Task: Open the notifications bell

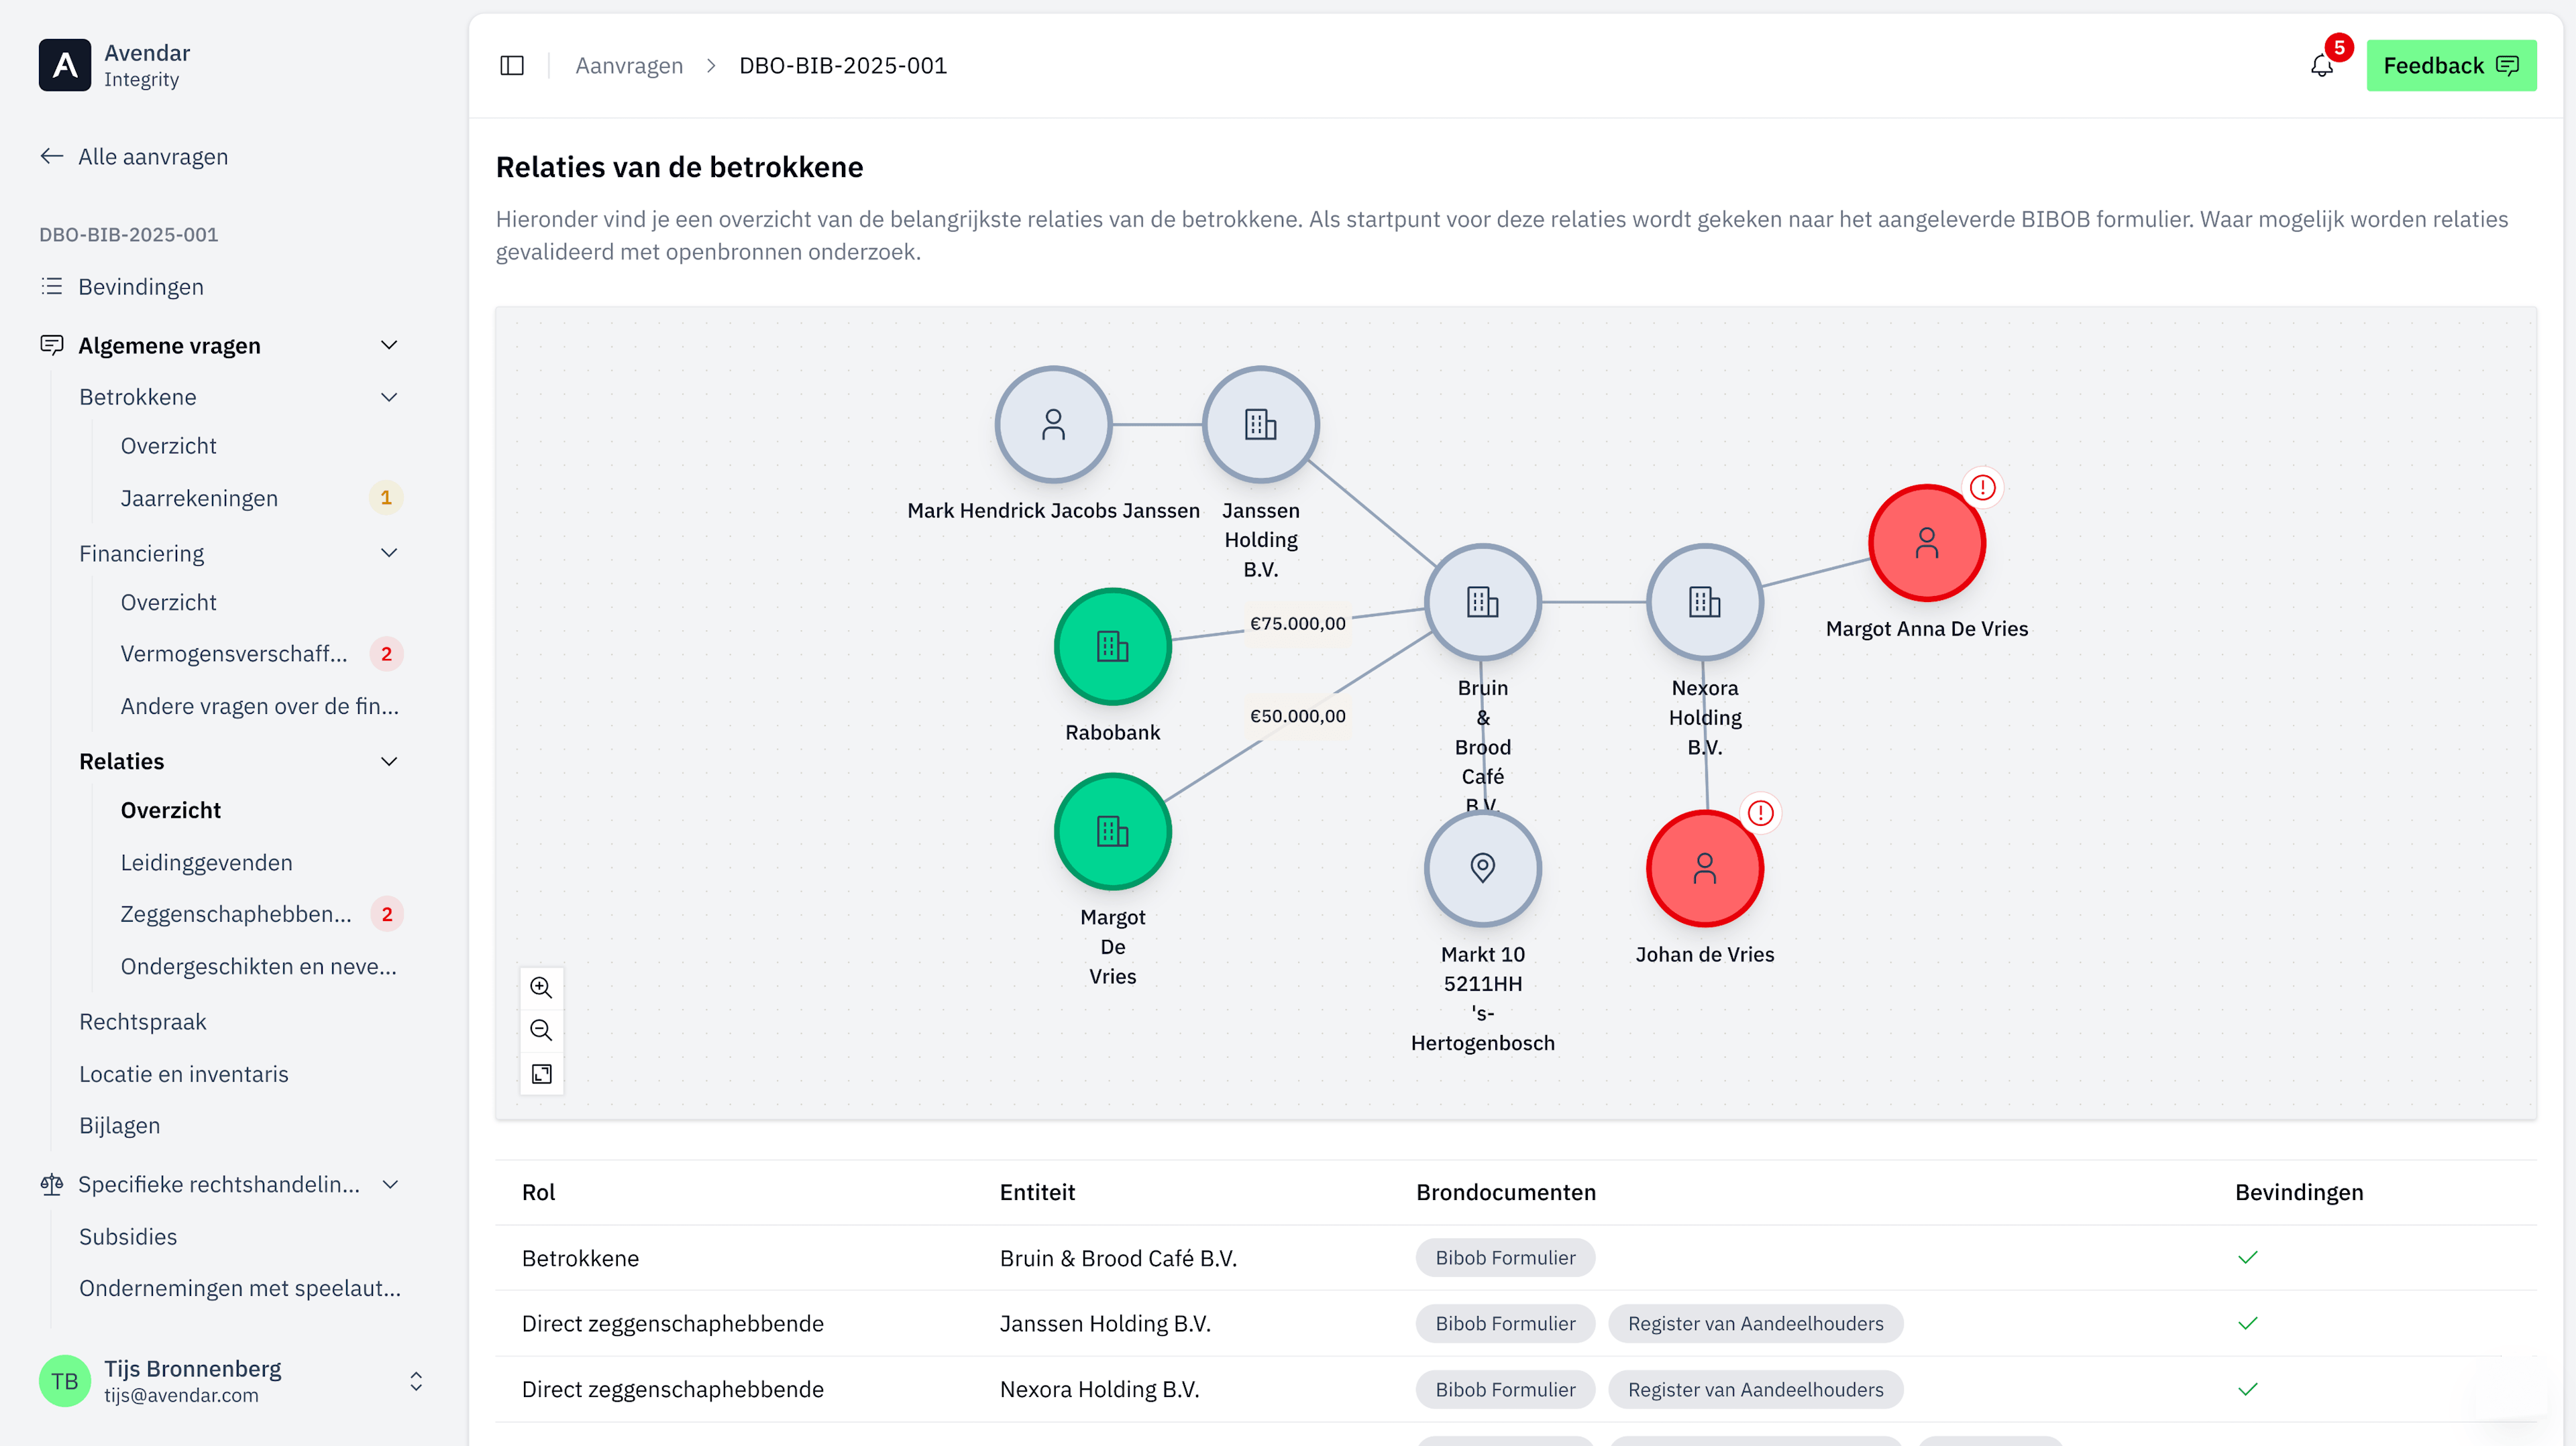Action: pyautogui.click(x=2321, y=66)
